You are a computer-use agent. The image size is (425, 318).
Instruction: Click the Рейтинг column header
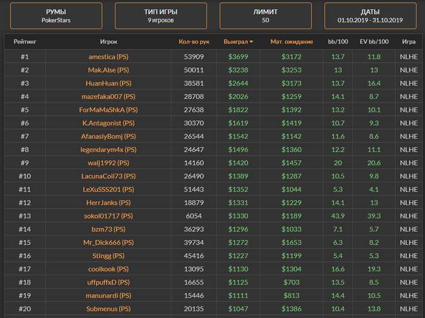(x=25, y=42)
